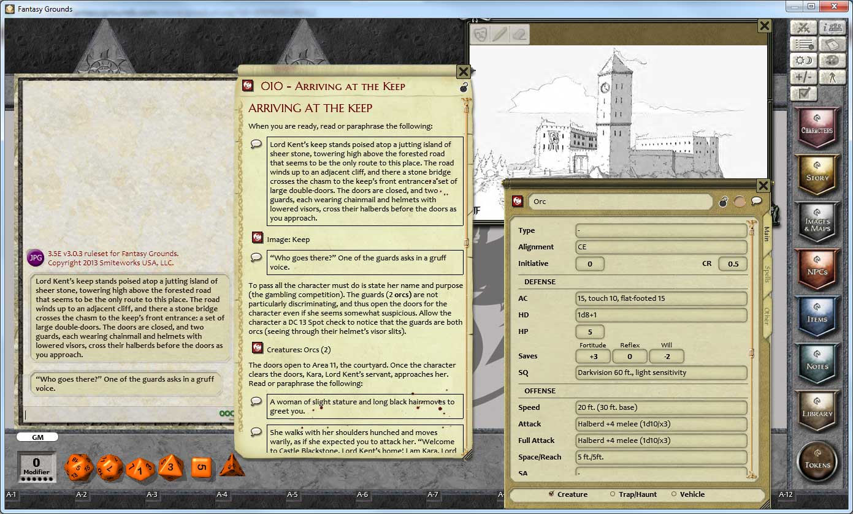Open the Party Sheet icon
Viewport: 853px width, 514px height.
(833, 28)
